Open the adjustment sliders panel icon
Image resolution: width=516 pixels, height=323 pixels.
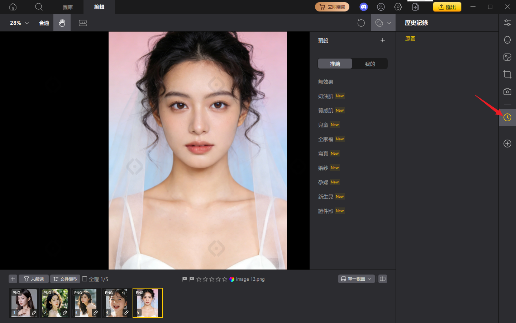507,23
